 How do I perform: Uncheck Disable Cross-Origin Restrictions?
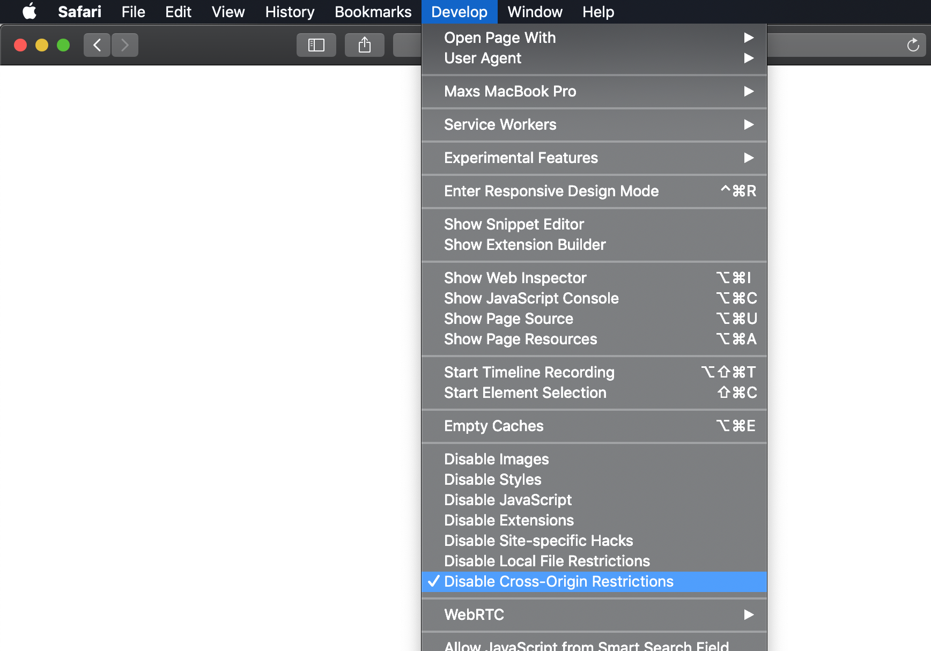click(594, 581)
